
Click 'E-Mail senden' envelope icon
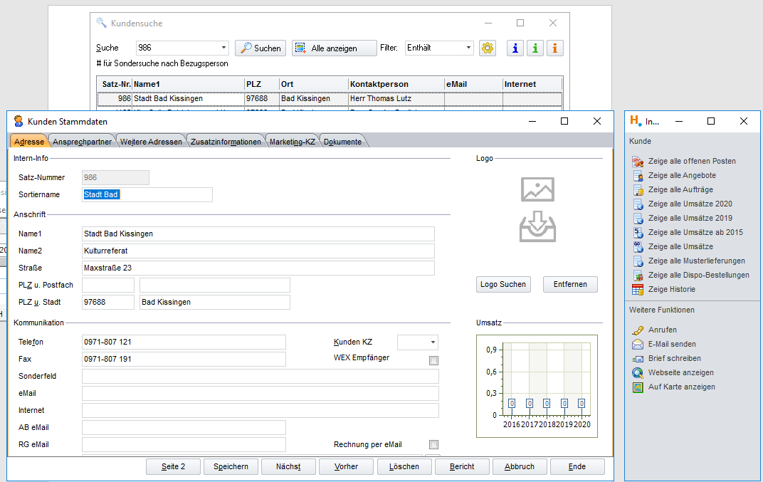click(x=638, y=344)
